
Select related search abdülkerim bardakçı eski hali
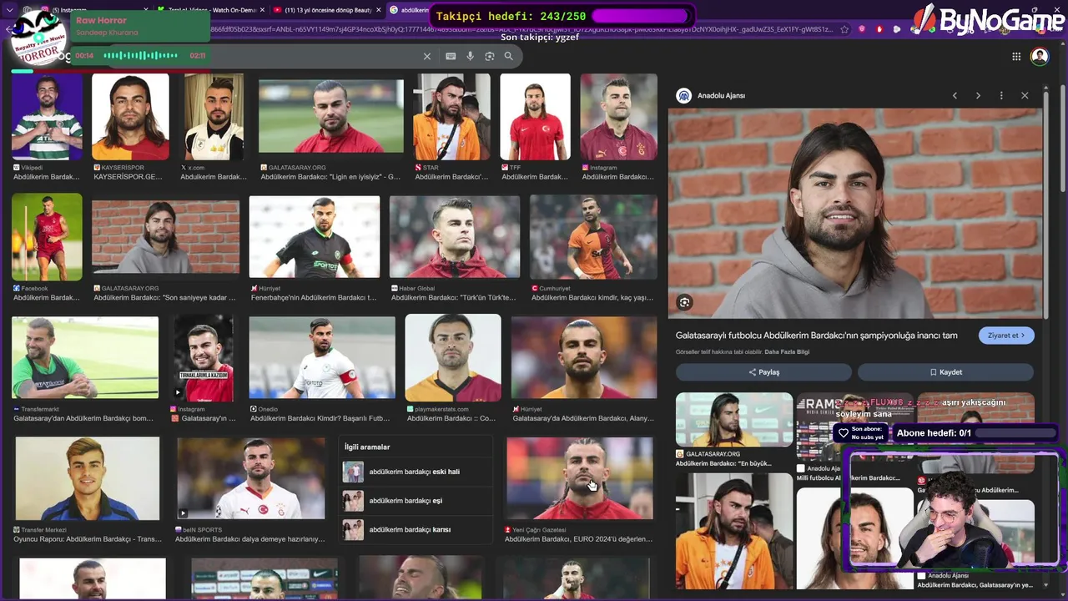[x=415, y=472]
